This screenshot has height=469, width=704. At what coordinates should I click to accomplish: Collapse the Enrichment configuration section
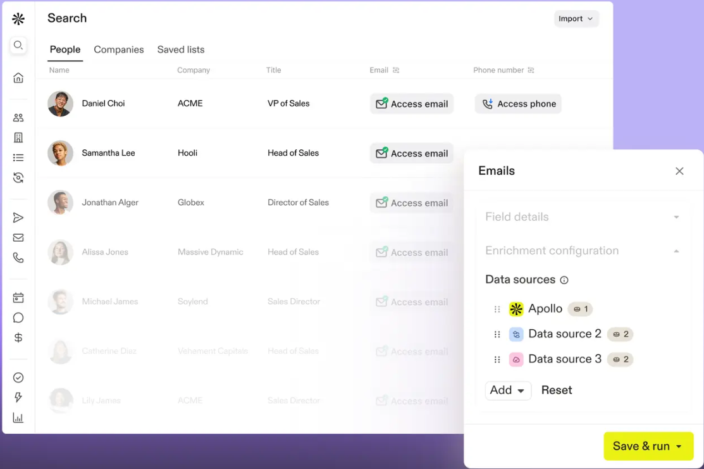(583, 251)
